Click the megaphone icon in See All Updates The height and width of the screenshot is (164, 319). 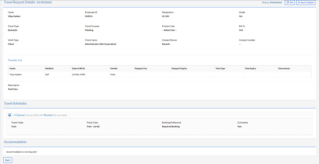tap(299, 2)
